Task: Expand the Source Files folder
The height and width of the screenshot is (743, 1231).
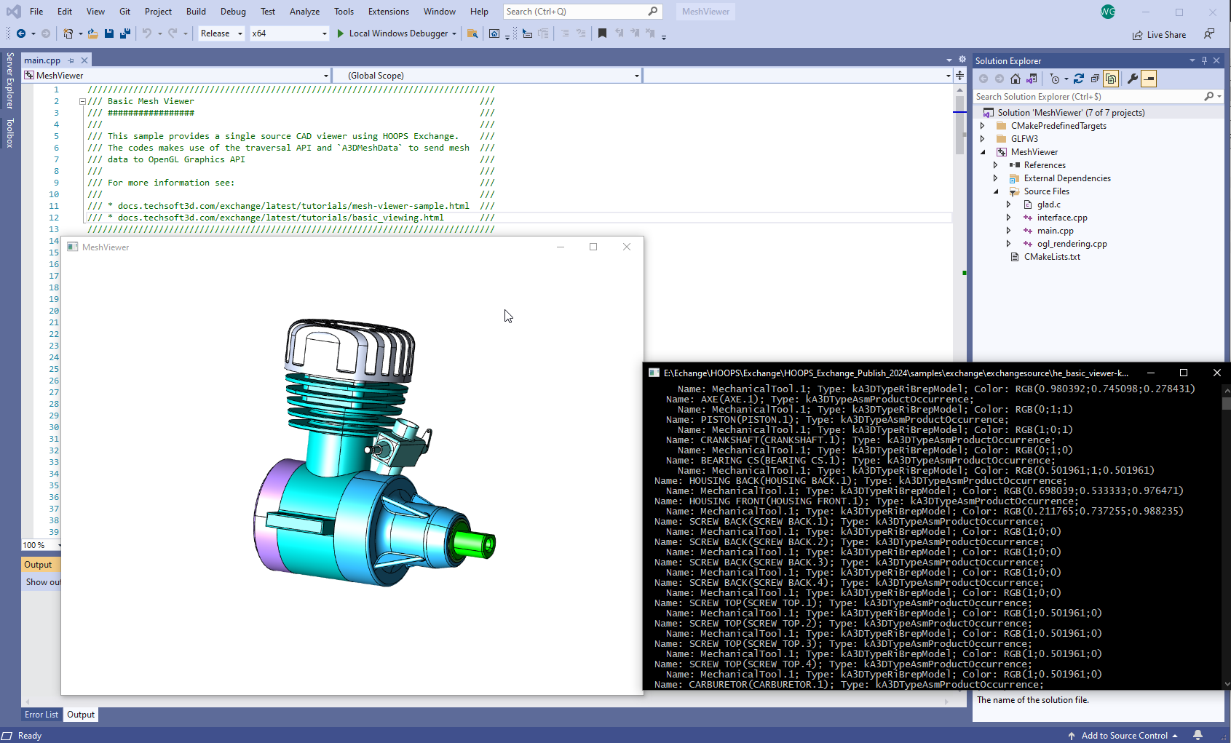Action: tap(997, 191)
